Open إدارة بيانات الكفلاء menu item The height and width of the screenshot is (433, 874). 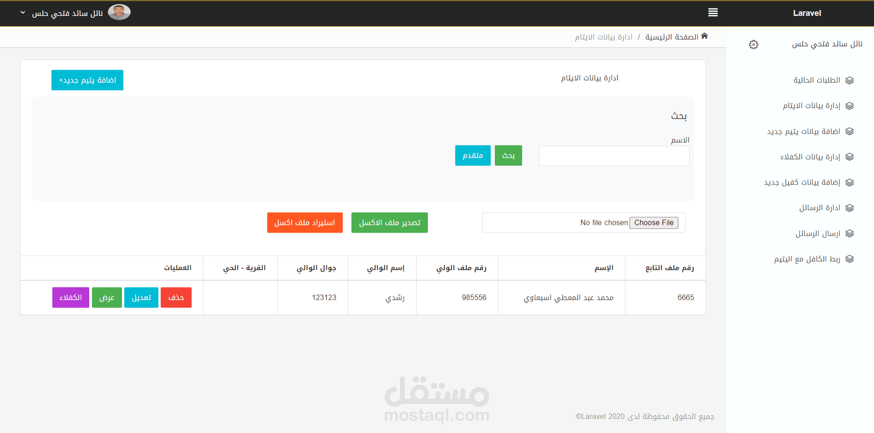point(810,157)
